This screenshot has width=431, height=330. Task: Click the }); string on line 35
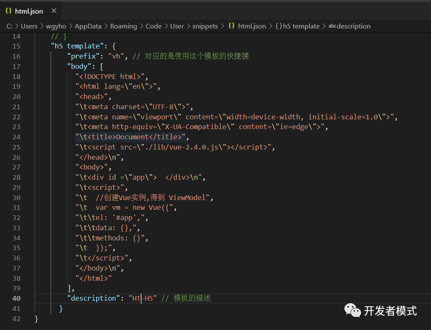tap(94, 248)
